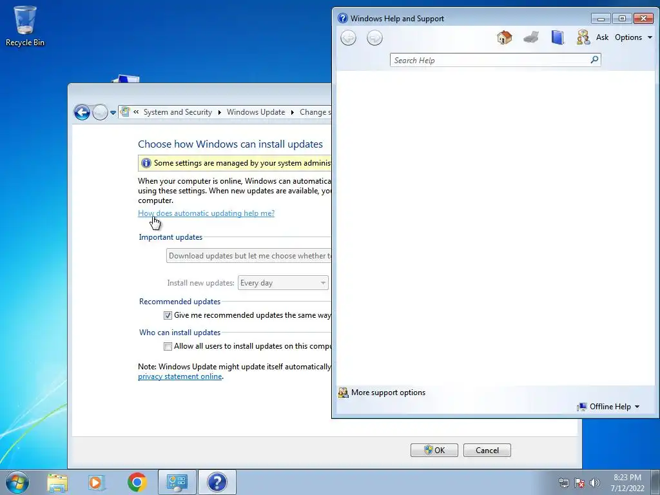Click the forward button in Control Panel window
The width and height of the screenshot is (660, 495).
[100, 112]
